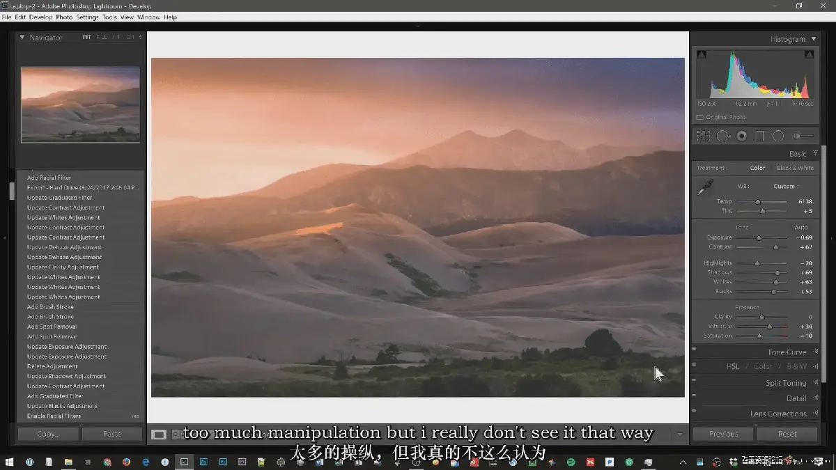
Task: Select the Crop Overlay tool icon
Action: click(704, 136)
